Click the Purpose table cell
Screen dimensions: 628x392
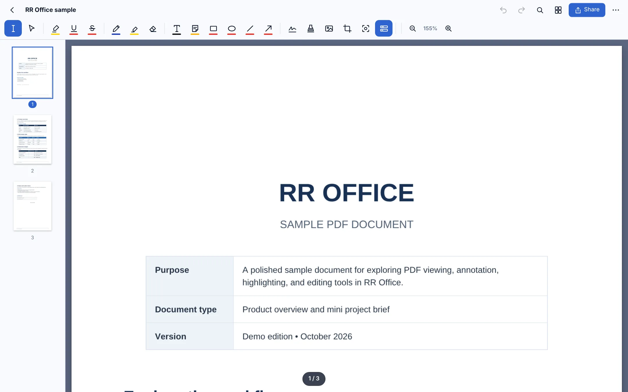tap(190, 276)
